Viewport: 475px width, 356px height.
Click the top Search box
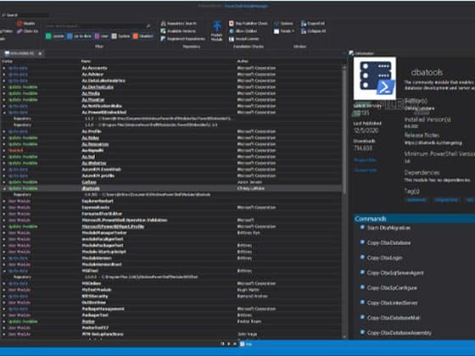pos(25,15)
